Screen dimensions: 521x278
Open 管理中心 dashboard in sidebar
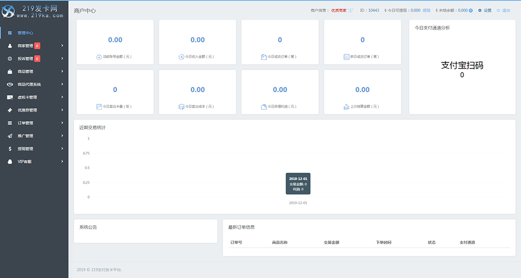26,33
